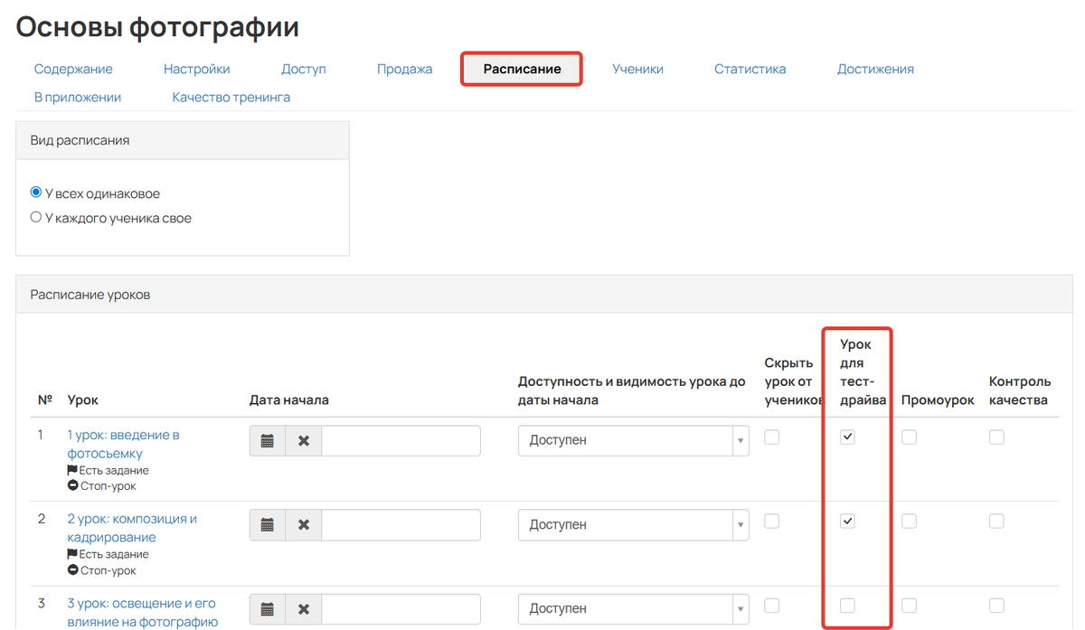The height and width of the screenshot is (630, 1085).
Task: Open the calendar picker for lesson 2
Action: click(268, 524)
